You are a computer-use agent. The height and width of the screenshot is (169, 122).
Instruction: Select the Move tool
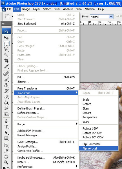click(x=6, y=38)
